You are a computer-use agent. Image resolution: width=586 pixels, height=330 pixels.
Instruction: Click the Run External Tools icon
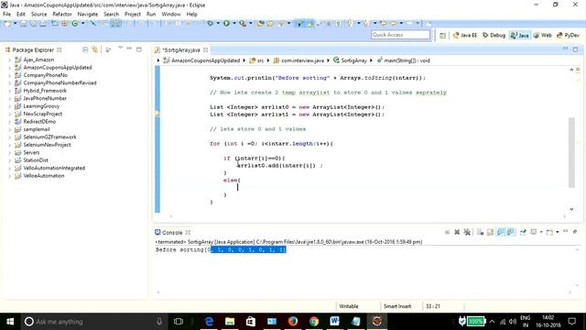[x=243, y=24]
